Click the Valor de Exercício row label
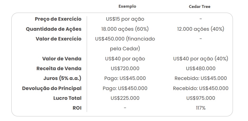Screen dimensions: 248x121 pos(59,39)
